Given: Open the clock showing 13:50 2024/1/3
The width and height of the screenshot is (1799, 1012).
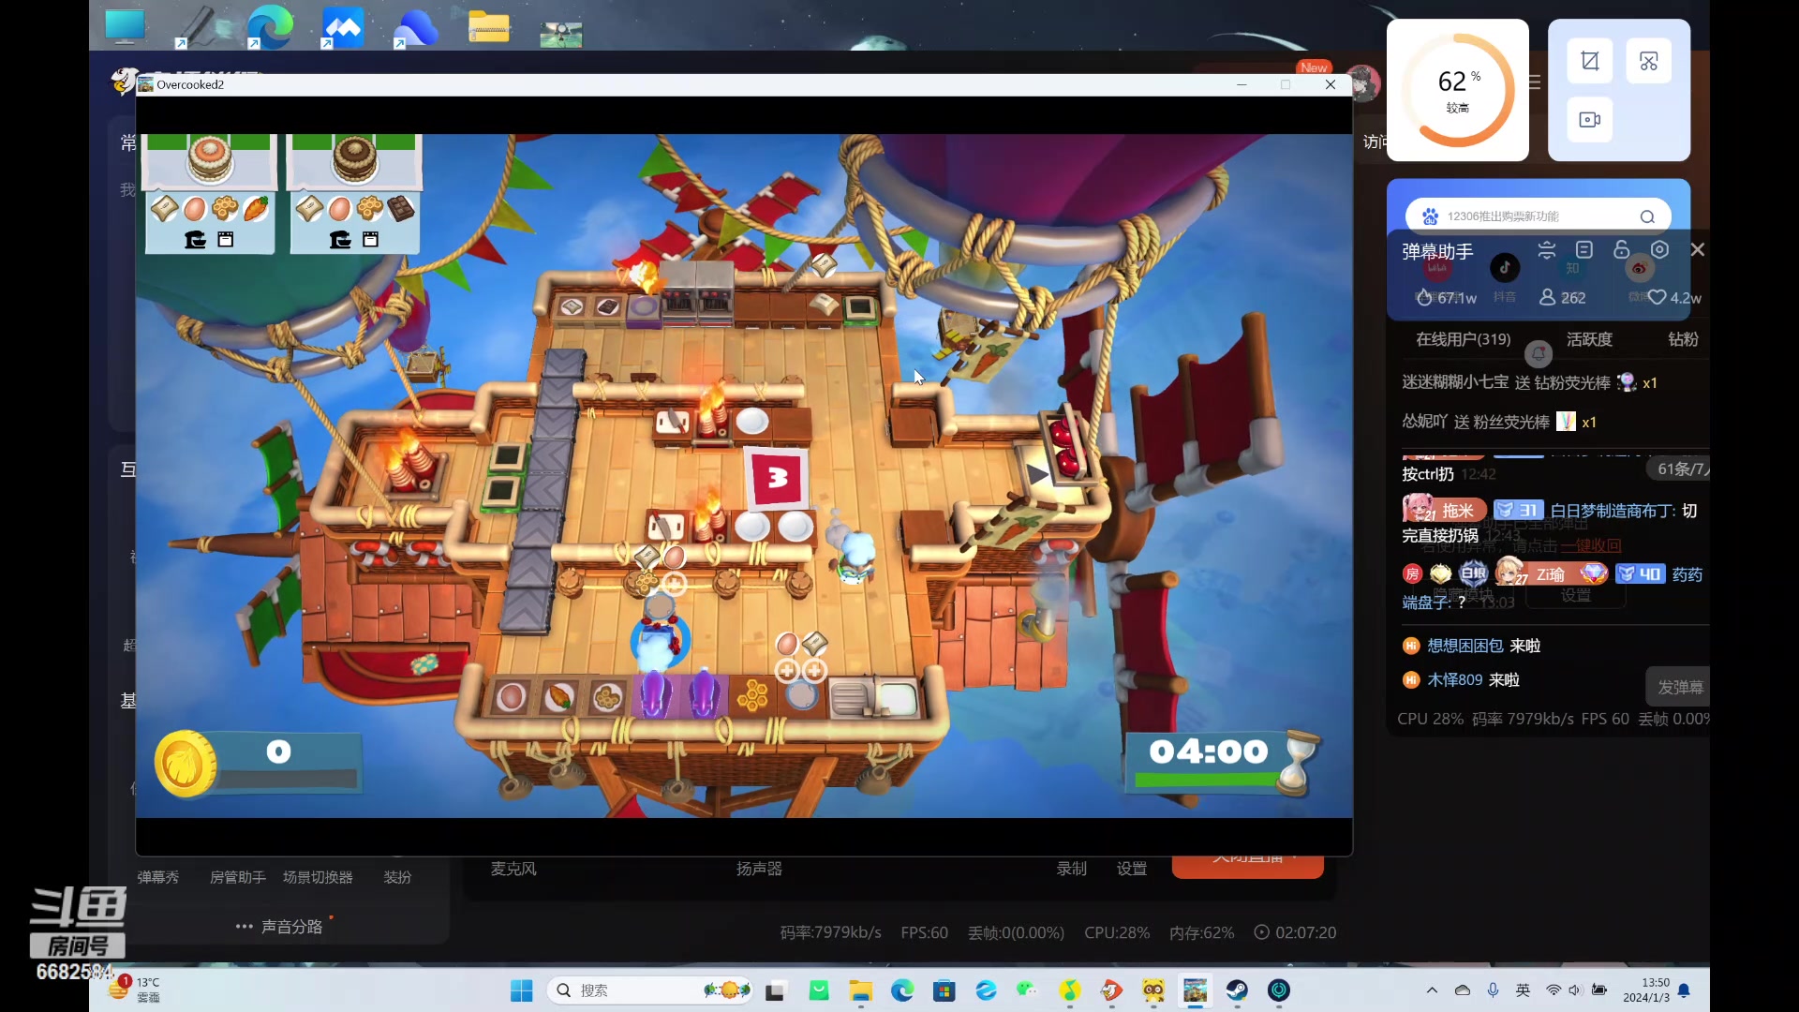Looking at the screenshot, I should [x=1646, y=990].
